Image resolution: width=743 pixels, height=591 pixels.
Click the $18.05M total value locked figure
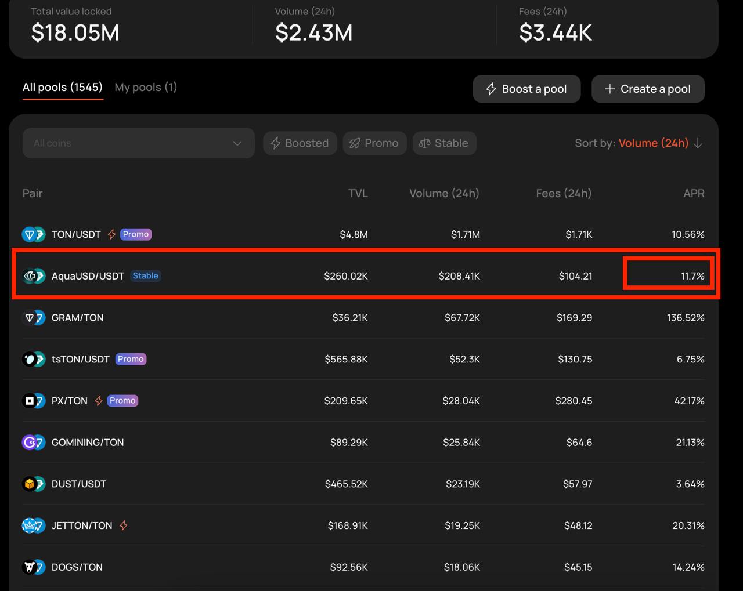click(x=75, y=32)
